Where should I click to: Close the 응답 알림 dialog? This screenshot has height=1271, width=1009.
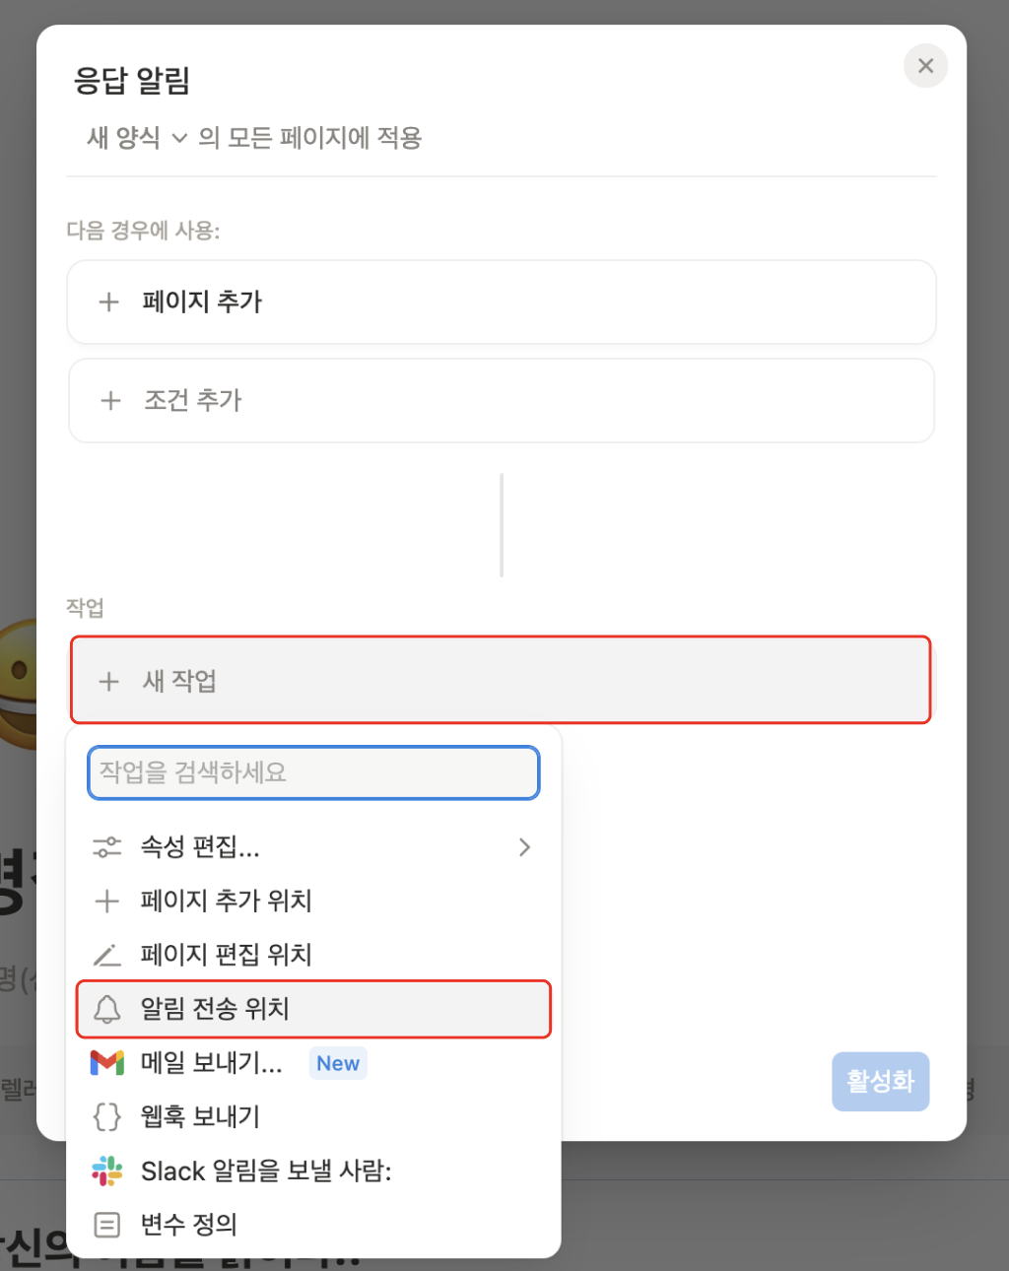tap(925, 65)
